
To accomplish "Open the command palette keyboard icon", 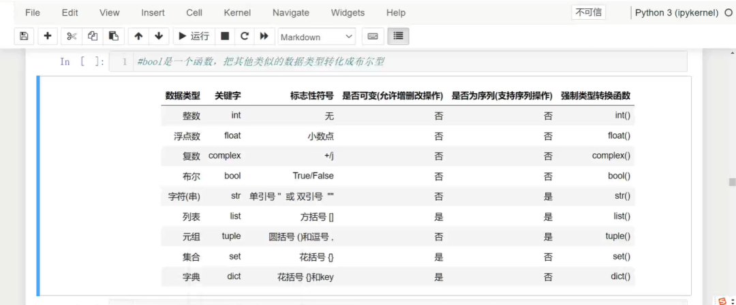I will click(x=373, y=36).
